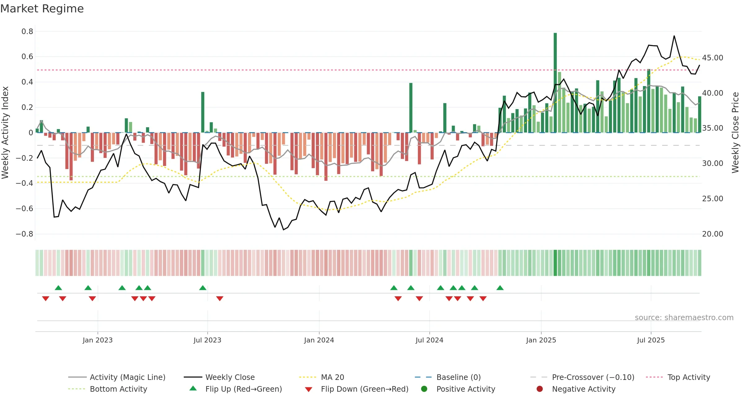Click the 0.8 activity axis label

click(x=27, y=32)
